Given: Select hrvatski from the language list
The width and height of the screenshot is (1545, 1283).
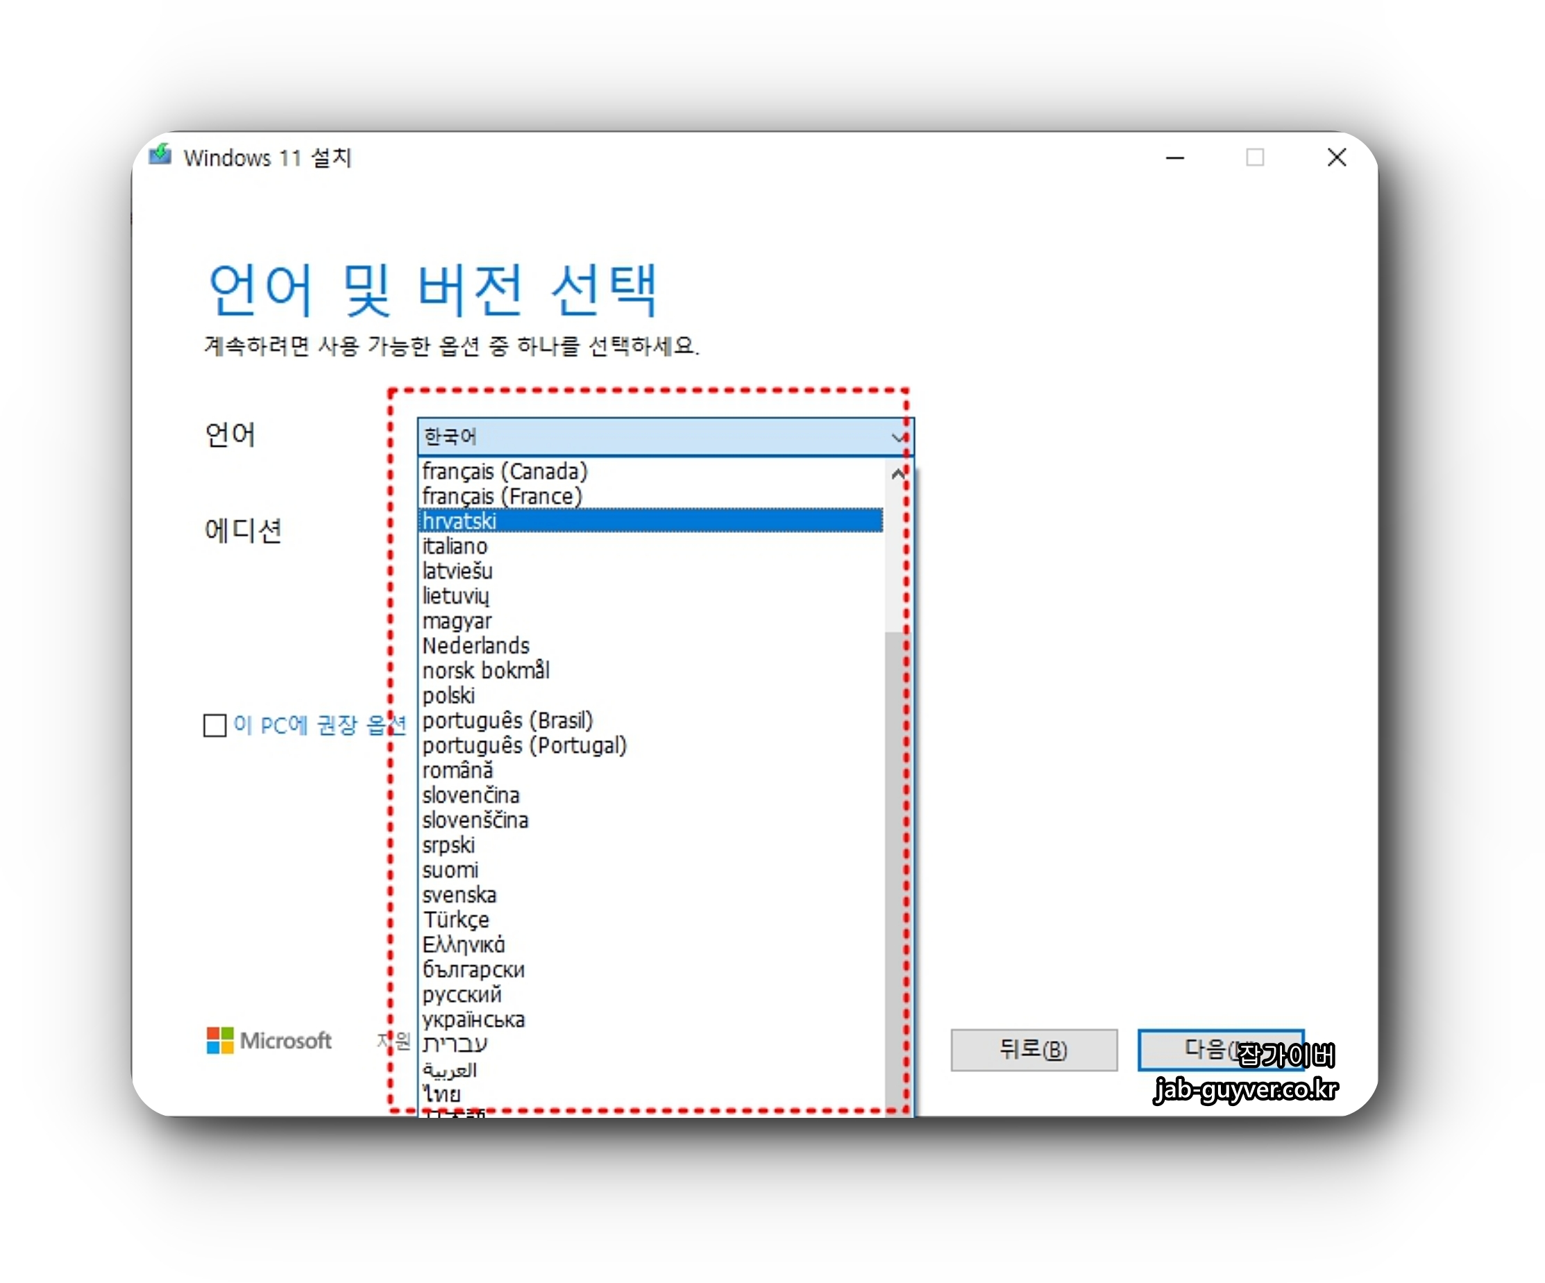Looking at the screenshot, I should pyautogui.click(x=459, y=521).
